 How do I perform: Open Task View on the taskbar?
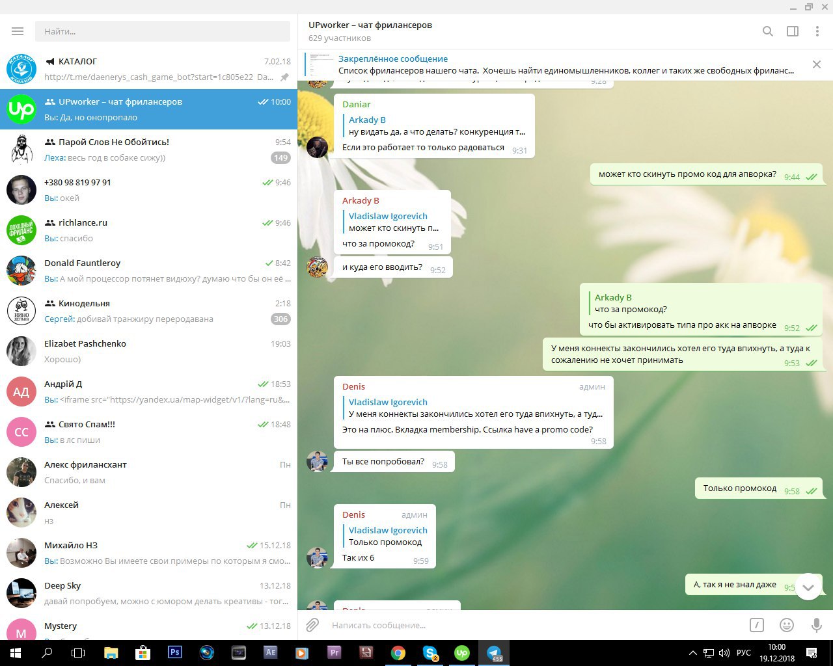click(x=78, y=653)
